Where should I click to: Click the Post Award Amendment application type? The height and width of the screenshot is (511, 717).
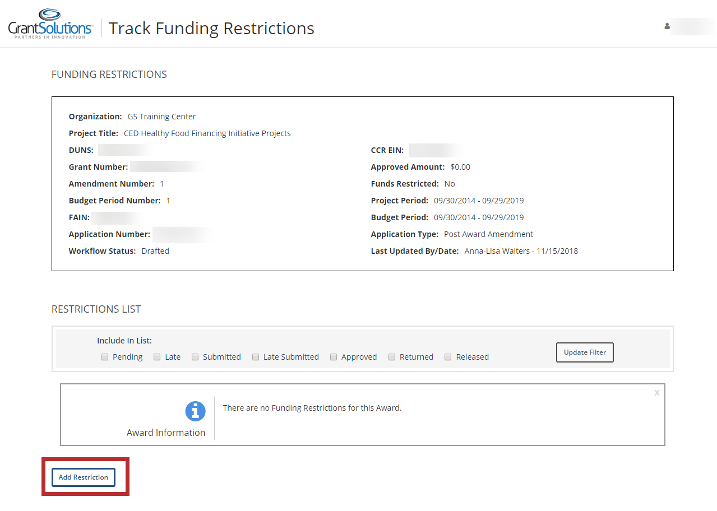coord(488,234)
